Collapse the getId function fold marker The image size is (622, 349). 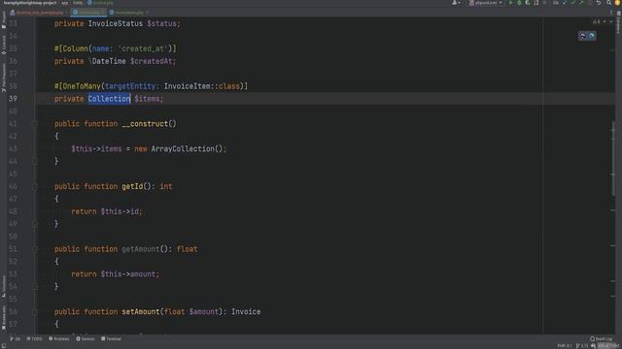click(x=35, y=186)
